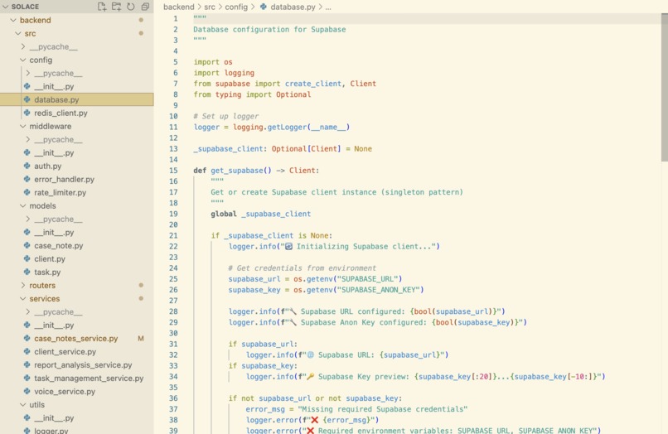Click 'def get_supabase()' function definition text

[232, 171]
